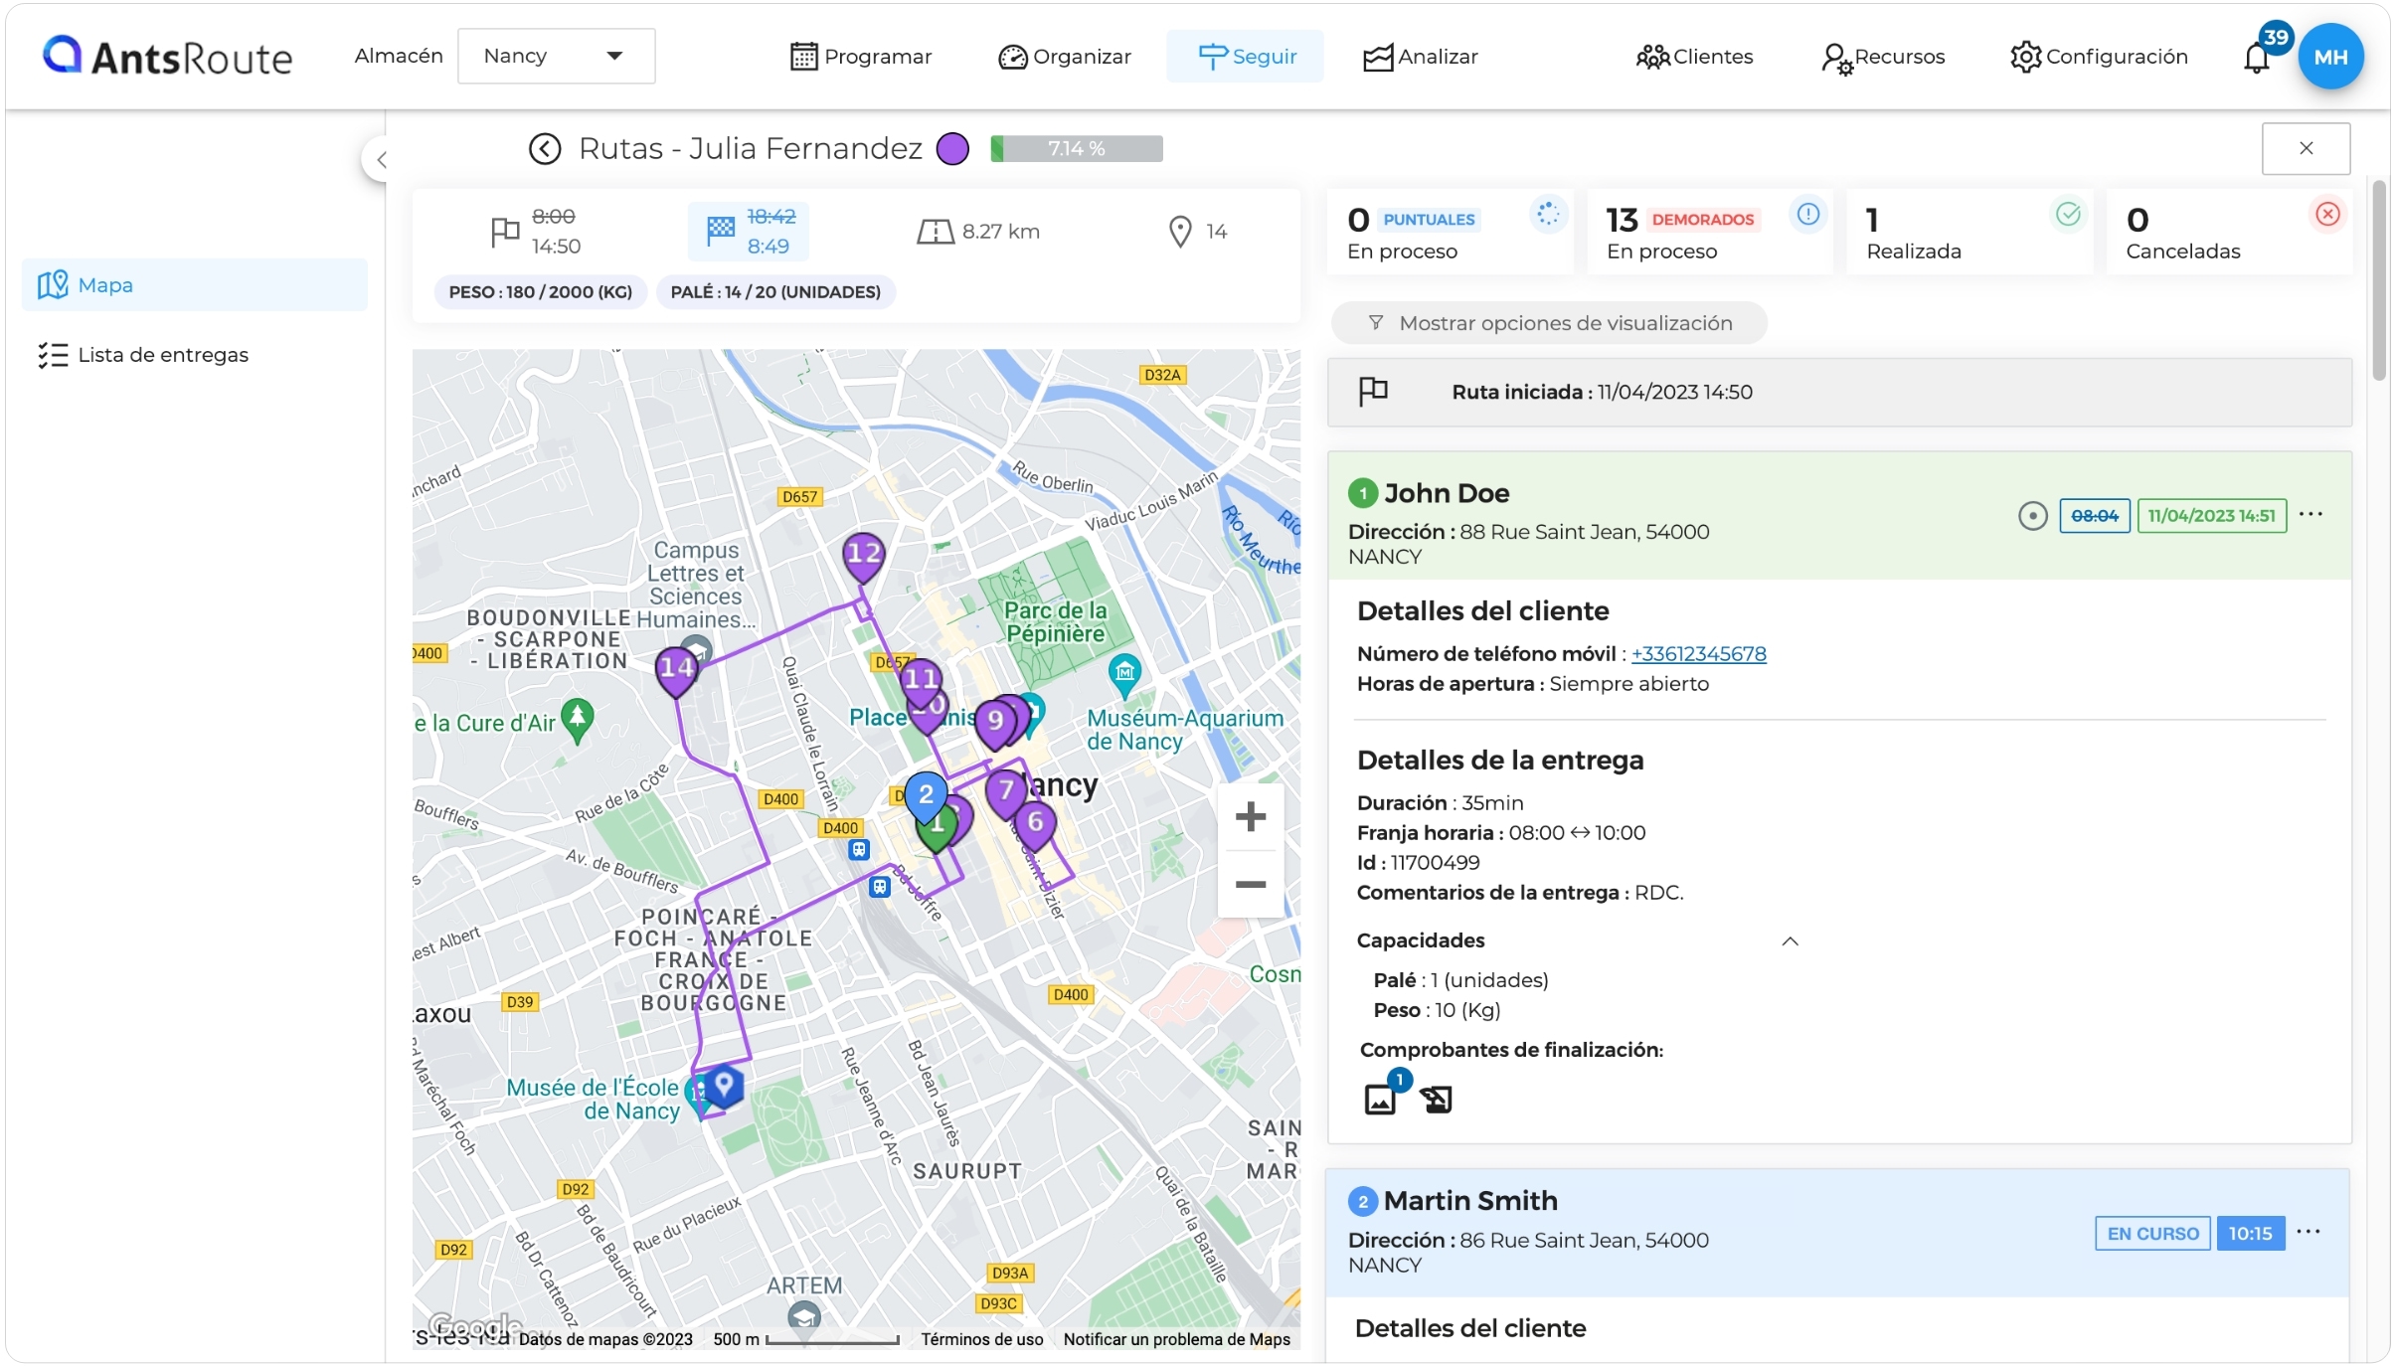Click the delivery list vertical scrollbar
The image size is (2395, 1366).
[2379, 280]
